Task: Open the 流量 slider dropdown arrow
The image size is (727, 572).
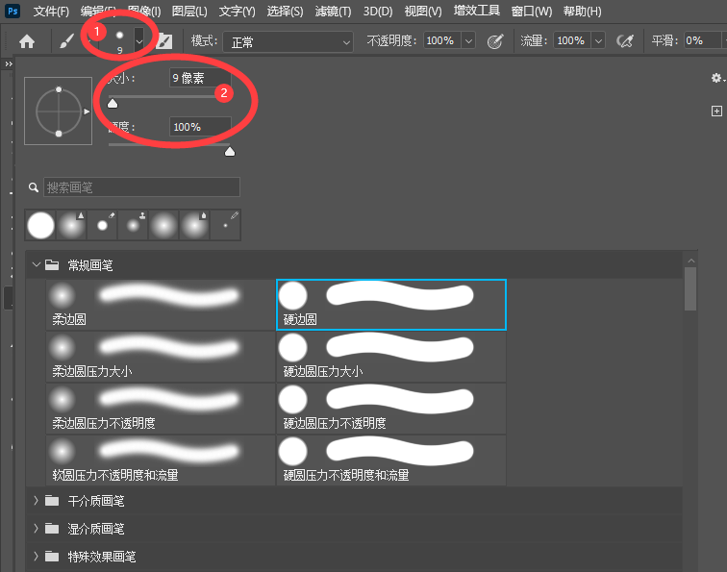Action: click(x=598, y=40)
